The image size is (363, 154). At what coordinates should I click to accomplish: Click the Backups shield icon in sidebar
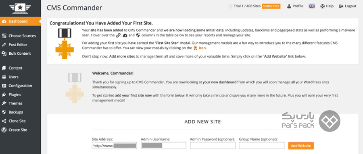4,112
